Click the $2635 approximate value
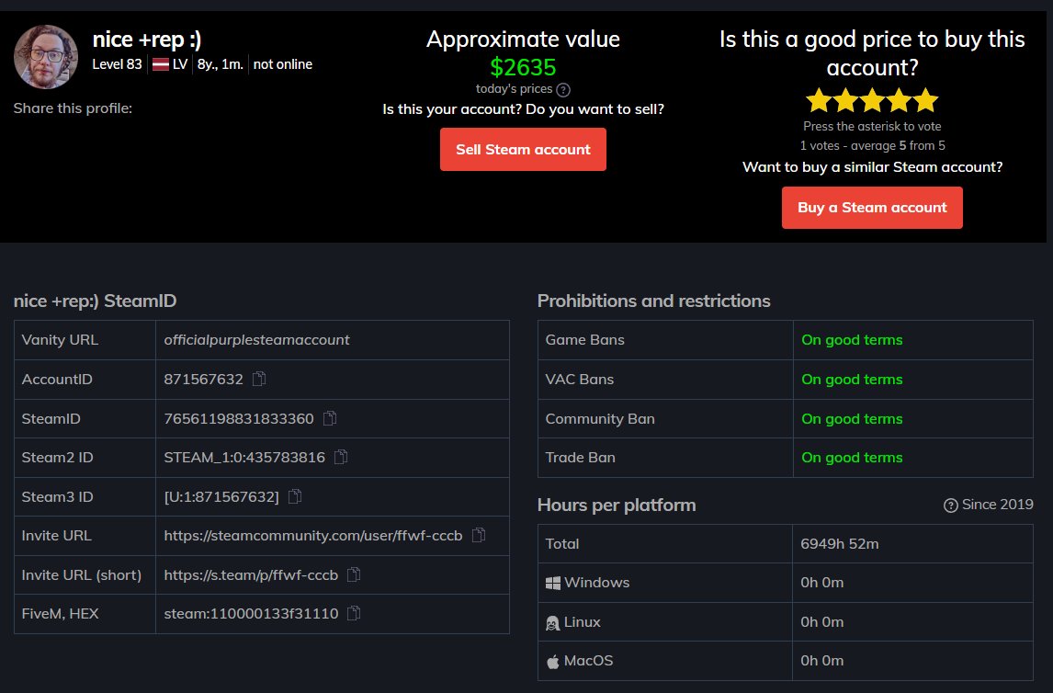 tap(523, 67)
